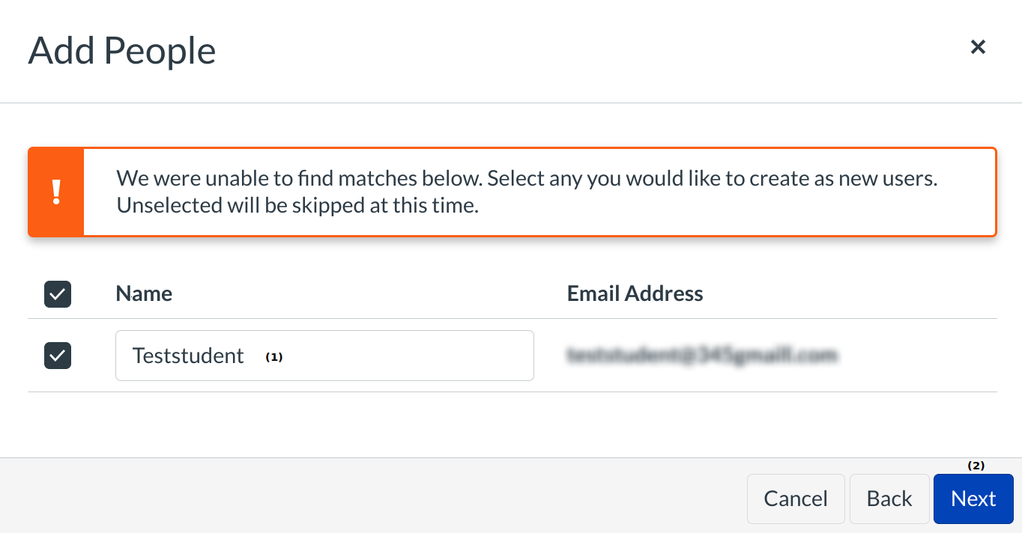Click the word 'Teststudent' in the name field
This screenshot has height=533, width=1022.
[x=188, y=356]
